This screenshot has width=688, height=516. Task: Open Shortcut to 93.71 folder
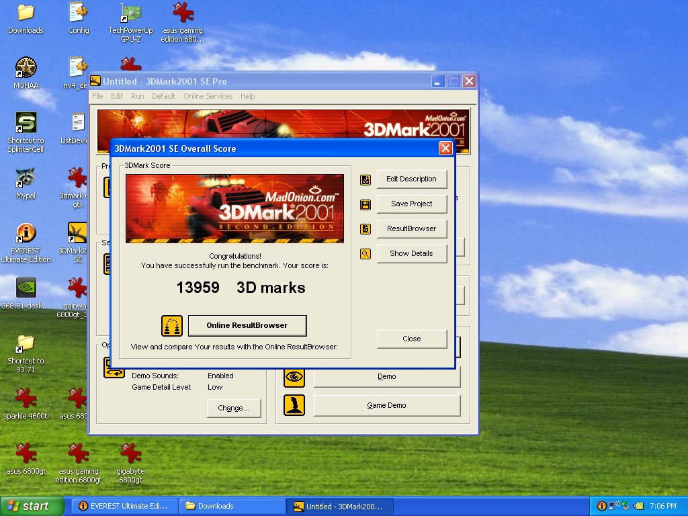[x=26, y=353]
